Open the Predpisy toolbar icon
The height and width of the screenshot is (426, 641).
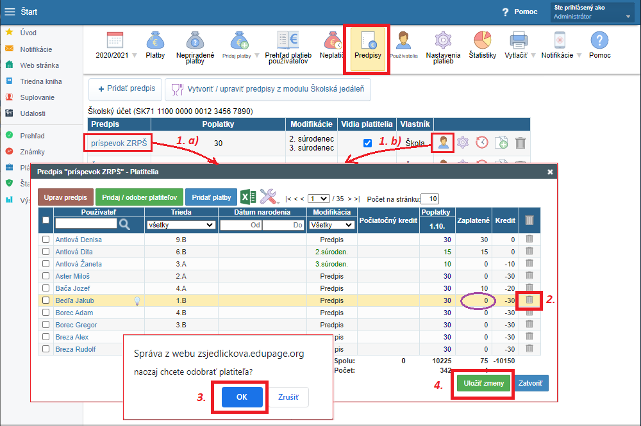coord(367,47)
